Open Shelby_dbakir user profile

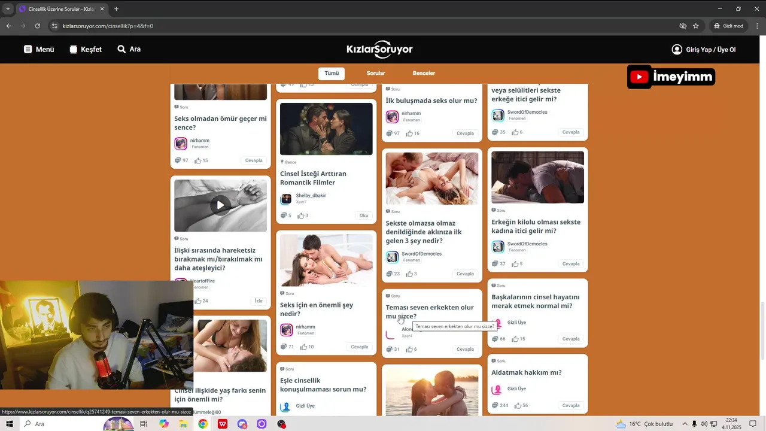pyautogui.click(x=311, y=196)
